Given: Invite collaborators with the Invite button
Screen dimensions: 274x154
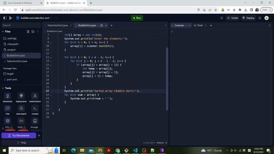Looking at the screenshot, I should click(232, 18).
